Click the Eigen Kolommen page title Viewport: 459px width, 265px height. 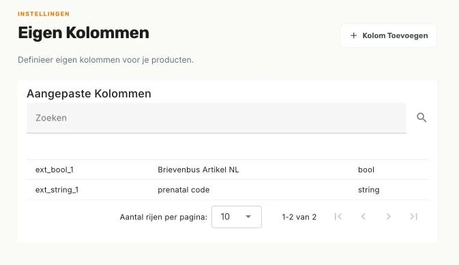click(x=83, y=33)
